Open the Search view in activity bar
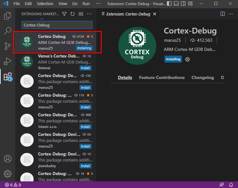The height and width of the screenshot is (188, 238). coord(8,31)
